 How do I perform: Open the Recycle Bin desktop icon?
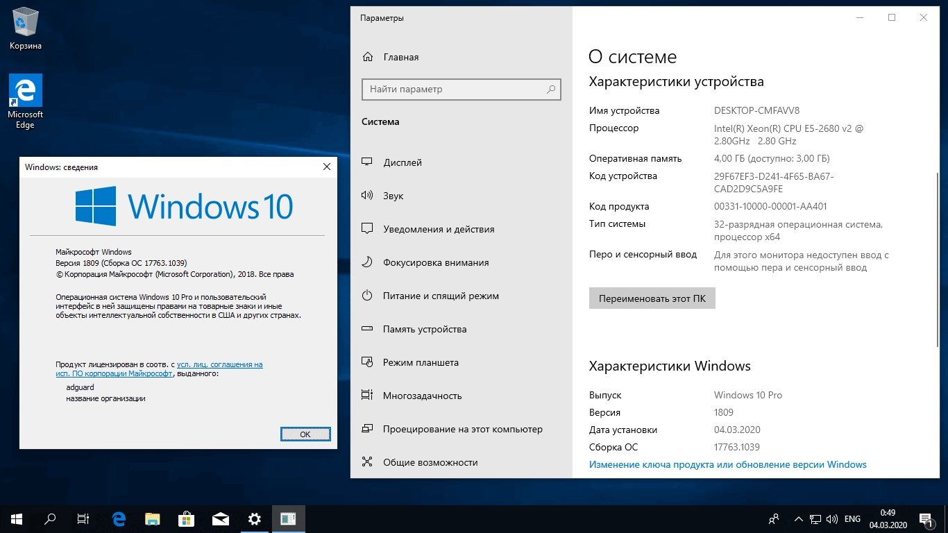tap(26, 29)
